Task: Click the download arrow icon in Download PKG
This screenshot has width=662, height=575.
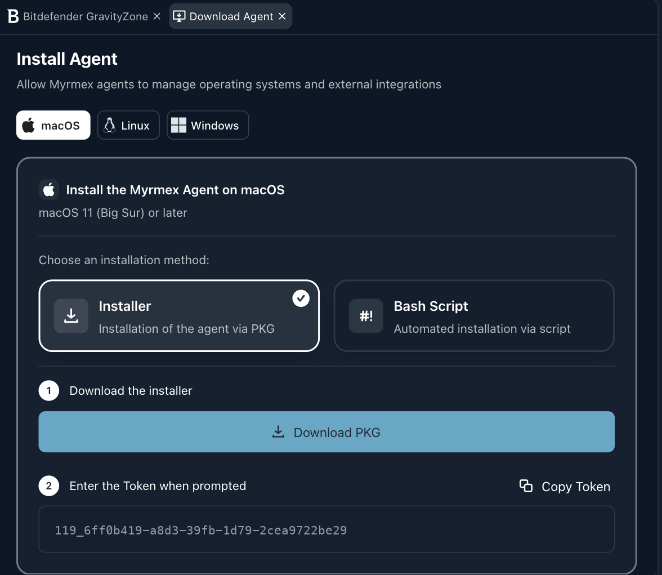Action: 278,432
